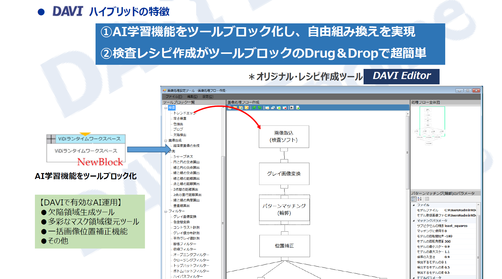
Task: Open the ファイル(F) menu
Action: (174, 97)
